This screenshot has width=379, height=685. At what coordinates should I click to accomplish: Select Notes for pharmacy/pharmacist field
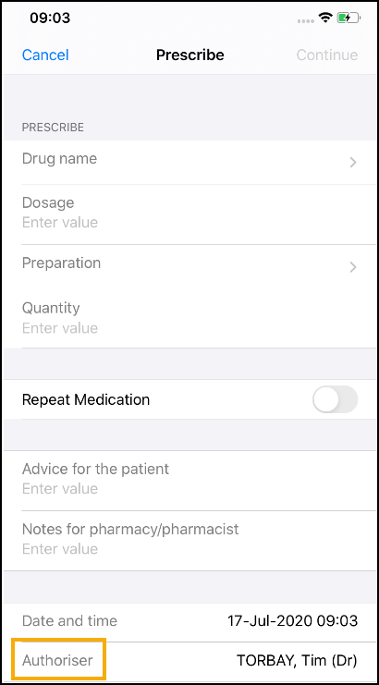(189, 541)
